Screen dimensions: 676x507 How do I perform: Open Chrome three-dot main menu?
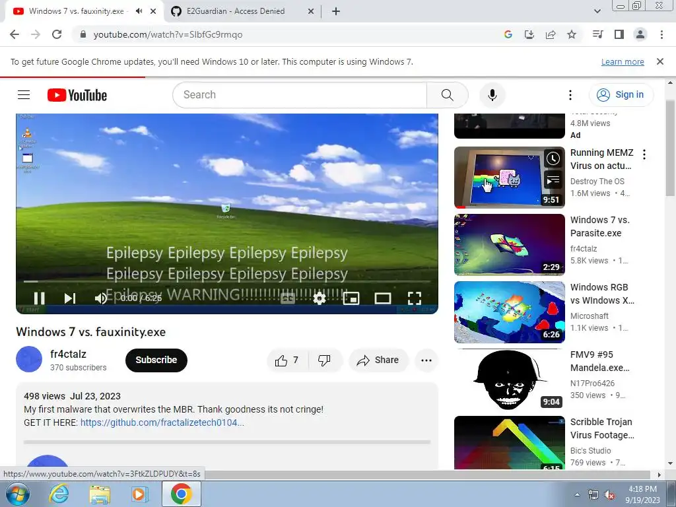tap(661, 34)
